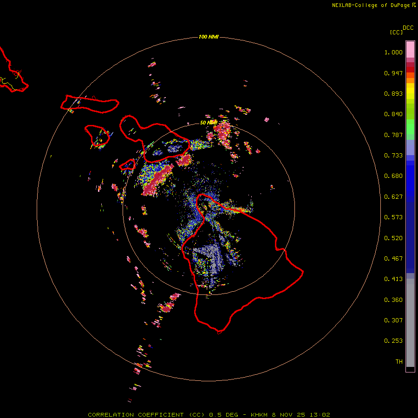The width and height of the screenshot is (418, 418).
Task: Click the 0.947 color scale value
Action: point(393,73)
